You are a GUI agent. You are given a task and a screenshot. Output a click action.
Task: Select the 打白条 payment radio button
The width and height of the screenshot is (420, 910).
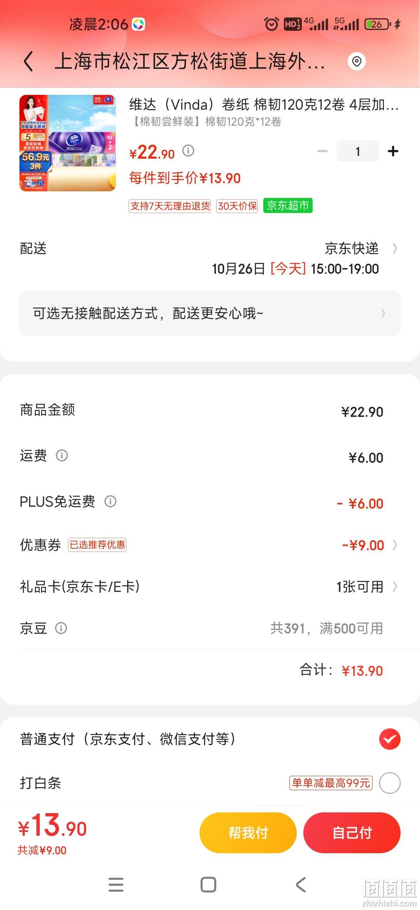click(390, 783)
